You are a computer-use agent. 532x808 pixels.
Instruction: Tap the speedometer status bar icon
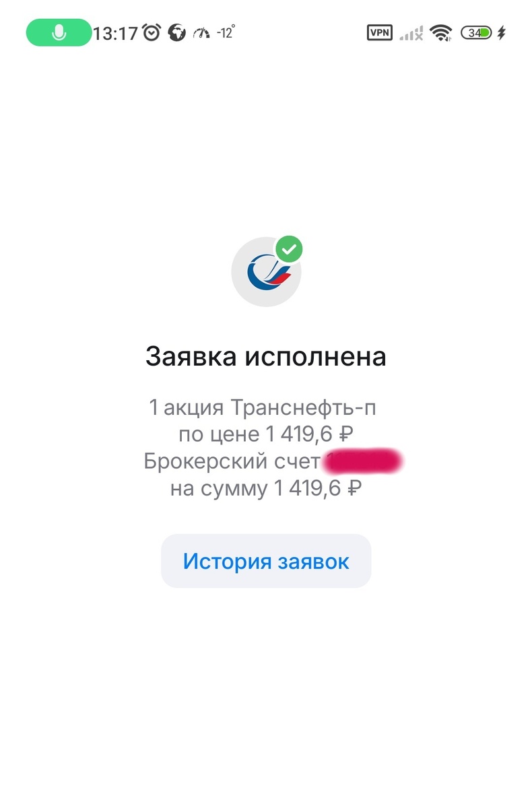[x=201, y=33]
